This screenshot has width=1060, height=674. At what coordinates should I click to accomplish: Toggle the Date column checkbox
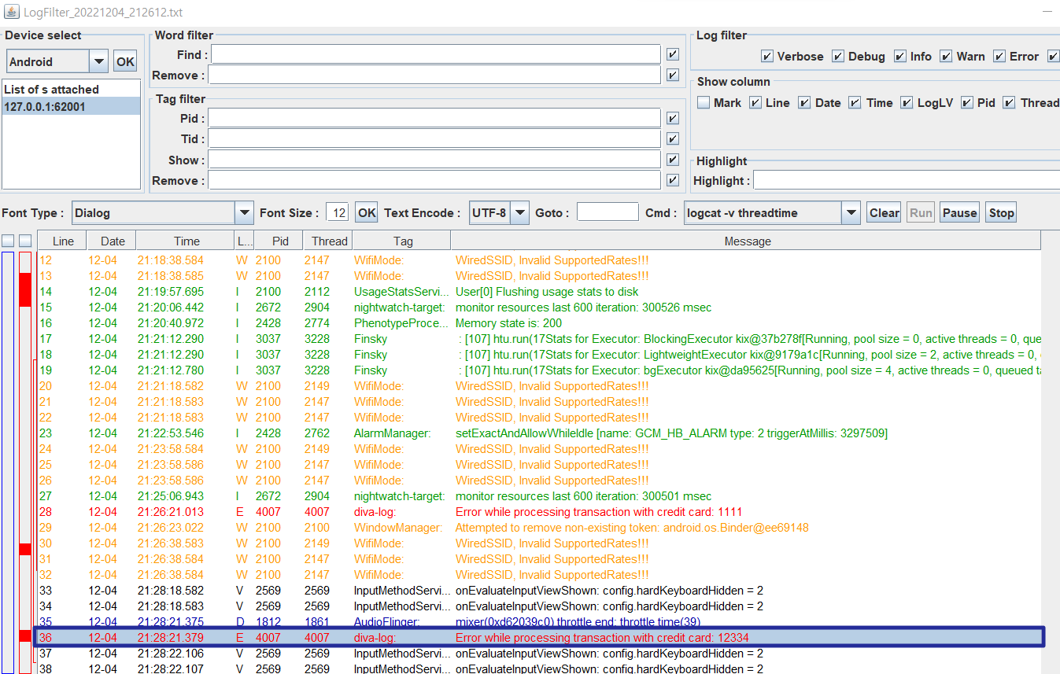804,103
